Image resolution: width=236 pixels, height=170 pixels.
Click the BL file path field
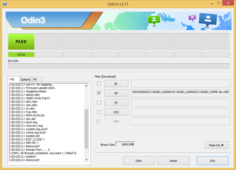pyautogui.click(x=181, y=83)
